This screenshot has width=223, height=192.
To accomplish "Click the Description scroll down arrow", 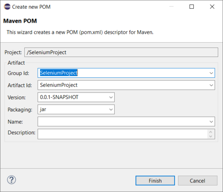I will point(210,136).
